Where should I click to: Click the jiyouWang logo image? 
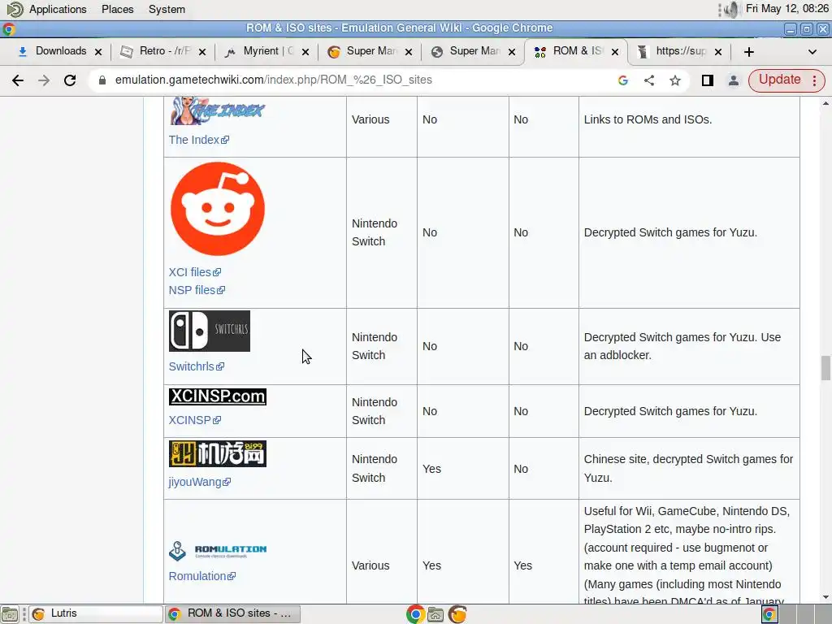[218, 453]
